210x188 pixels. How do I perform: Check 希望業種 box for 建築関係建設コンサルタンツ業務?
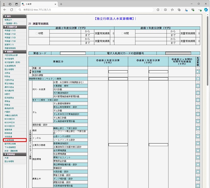197,79
